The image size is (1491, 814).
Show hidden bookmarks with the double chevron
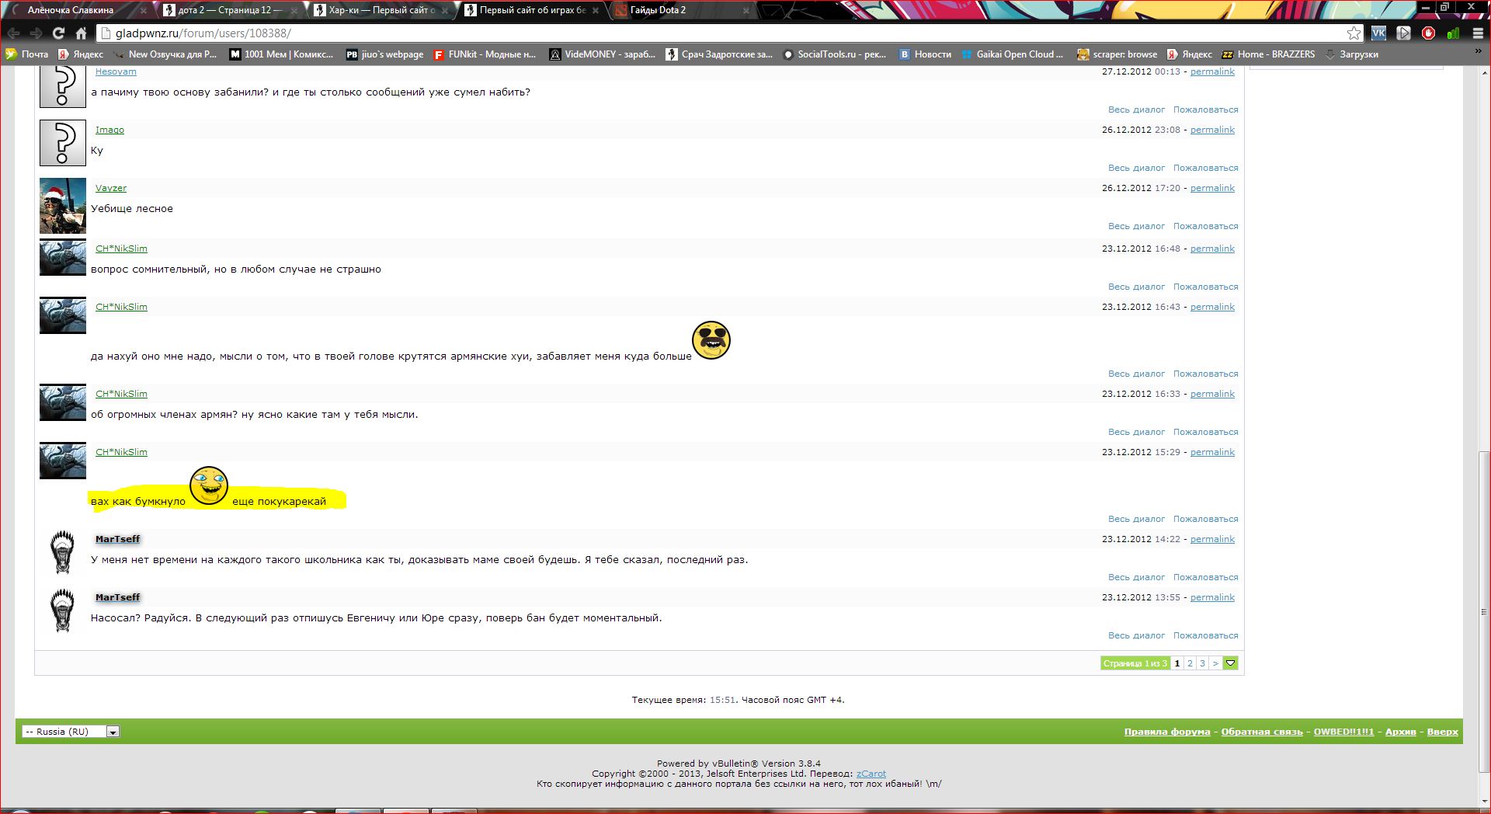point(1478,53)
